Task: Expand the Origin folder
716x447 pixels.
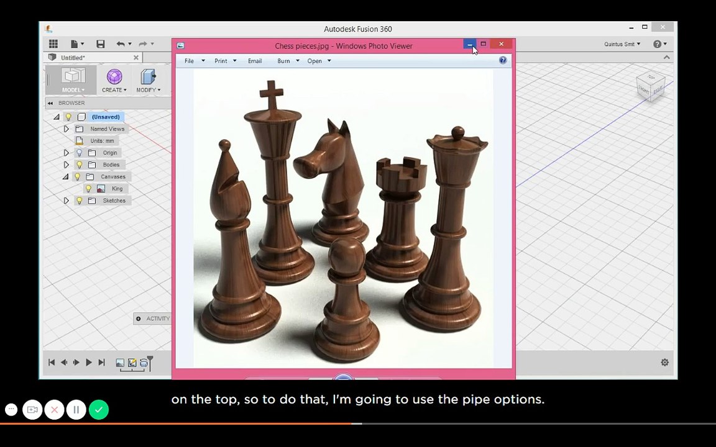Action: tap(67, 153)
